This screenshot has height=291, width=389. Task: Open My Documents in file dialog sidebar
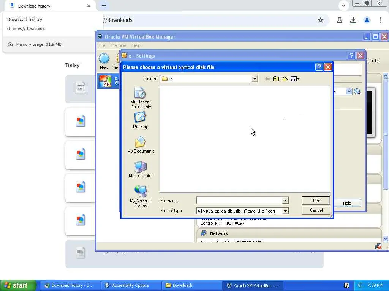tap(141, 145)
